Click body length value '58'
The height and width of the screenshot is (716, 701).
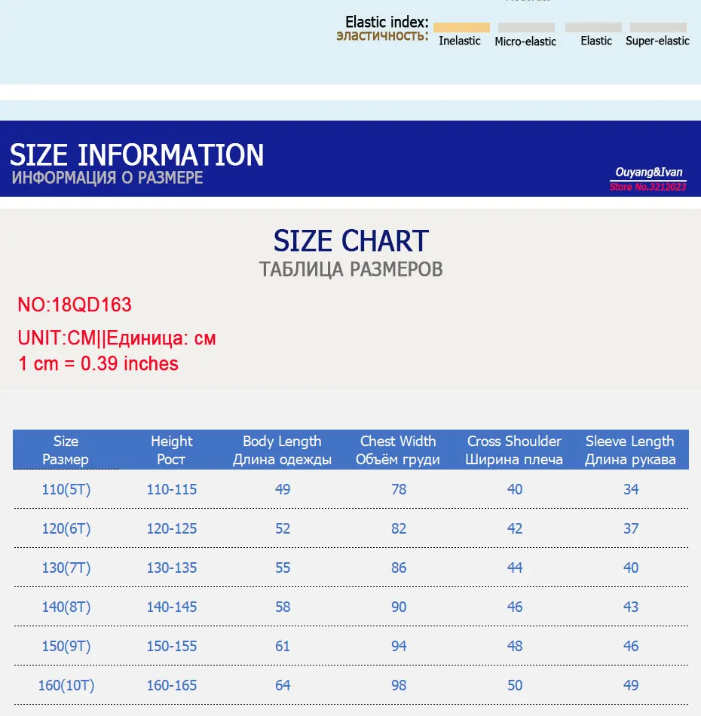click(x=283, y=607)
